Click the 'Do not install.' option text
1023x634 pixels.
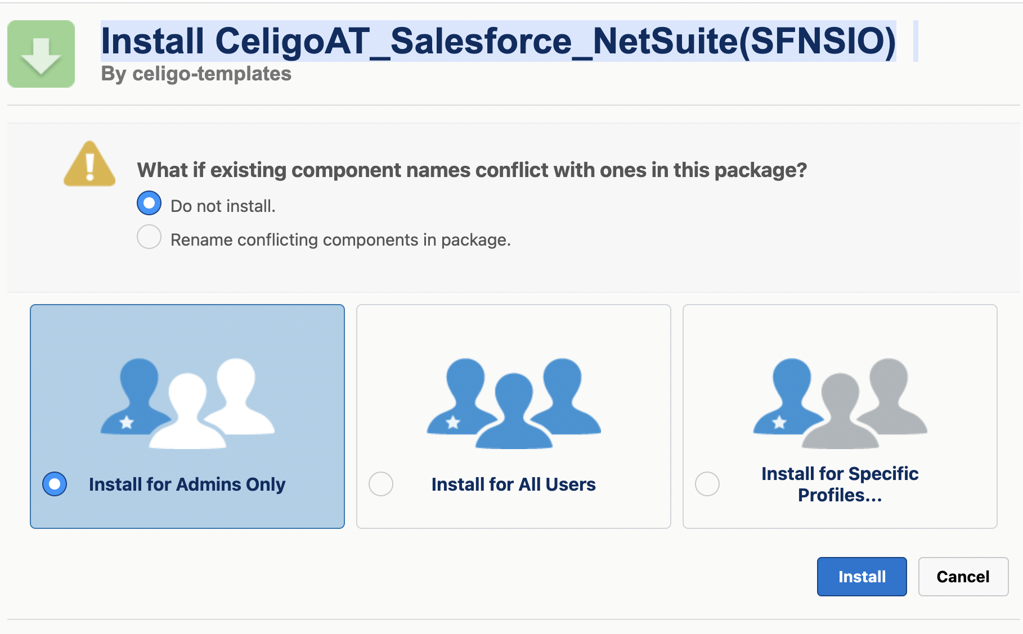pyautogui.click(x=223, y=206)
